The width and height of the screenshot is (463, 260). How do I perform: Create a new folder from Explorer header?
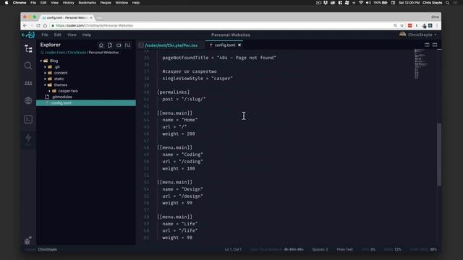pyautogui.click(x=119, y=45)
